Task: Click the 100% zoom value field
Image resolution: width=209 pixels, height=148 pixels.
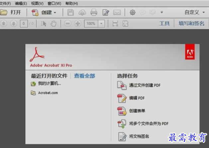Action: (91, 24)
